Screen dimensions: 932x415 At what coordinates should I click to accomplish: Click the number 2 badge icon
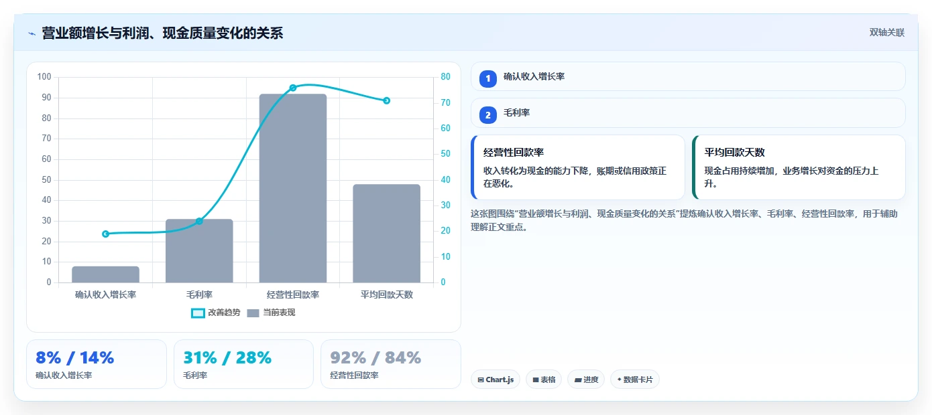[x=488, y=115]
